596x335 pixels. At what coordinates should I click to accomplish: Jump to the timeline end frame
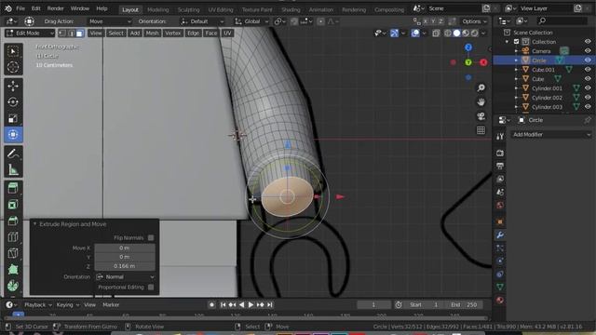269,304
